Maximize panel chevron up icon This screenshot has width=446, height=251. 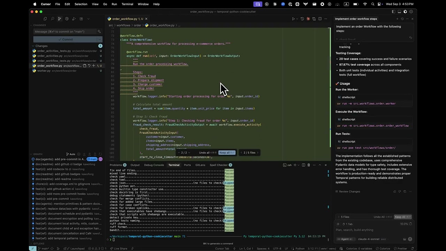coord(320,165)
